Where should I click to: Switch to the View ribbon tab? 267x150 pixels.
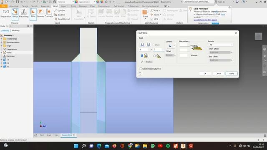pos(92,6)
